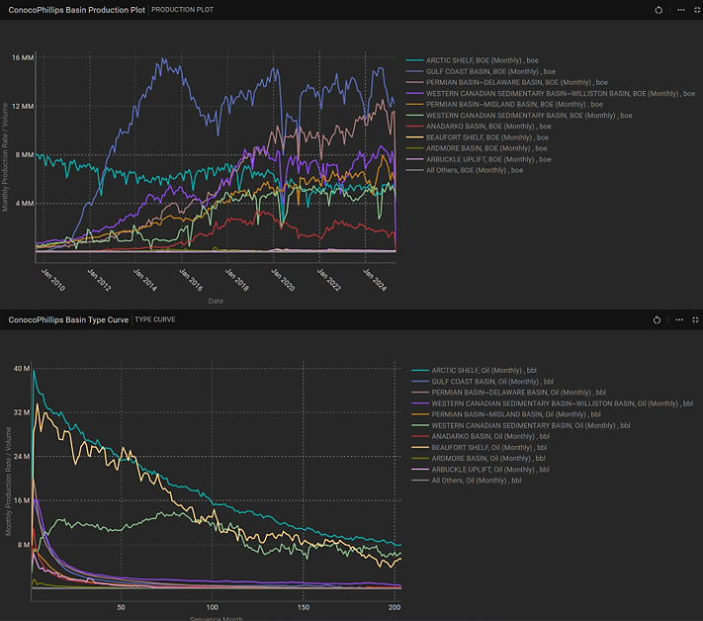Open more options for Production Plot panel
This screenshot has width=703, height=621.
pyautogui.click(x=680, y=10)
